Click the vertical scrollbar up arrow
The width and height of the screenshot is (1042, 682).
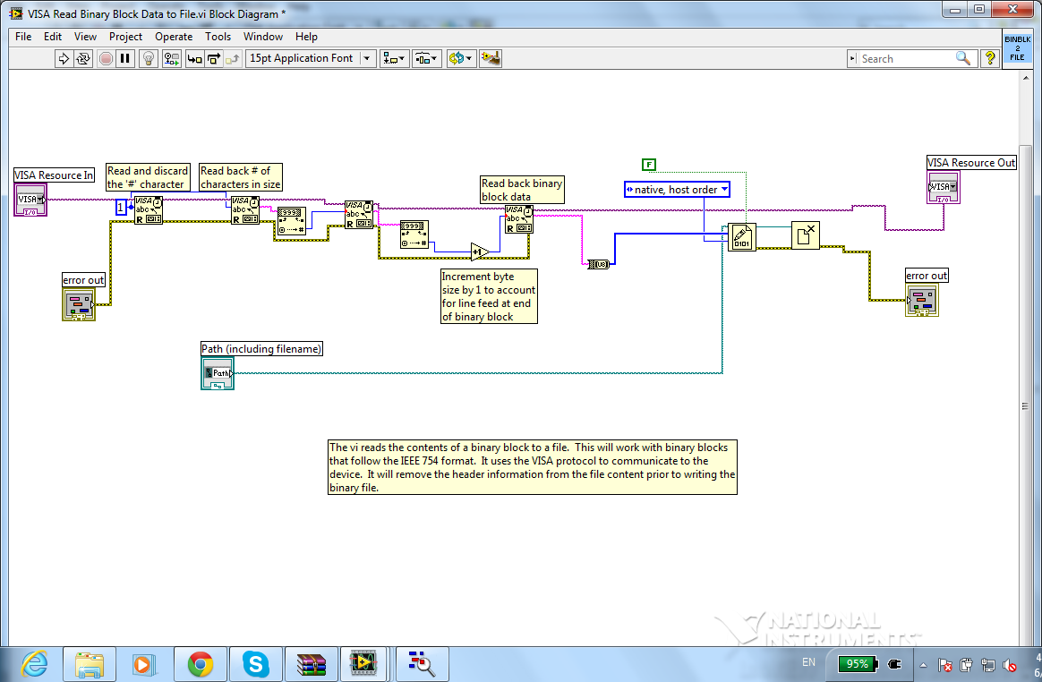(x=1025, y=78)
